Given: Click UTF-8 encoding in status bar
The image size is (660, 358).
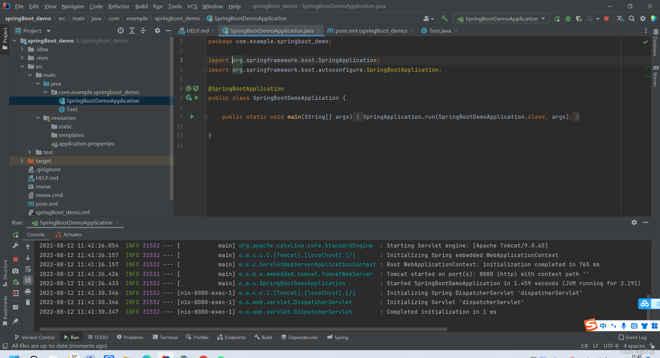Looking at the screenshot, I should click(610, 346).
